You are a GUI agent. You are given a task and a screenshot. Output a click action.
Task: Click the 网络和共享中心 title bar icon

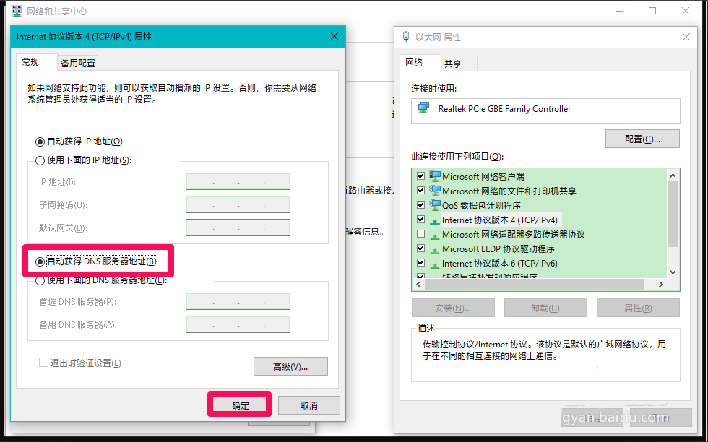[x=17, y=12]
